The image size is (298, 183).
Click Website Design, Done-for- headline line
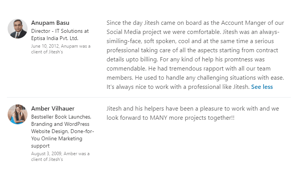63,131
